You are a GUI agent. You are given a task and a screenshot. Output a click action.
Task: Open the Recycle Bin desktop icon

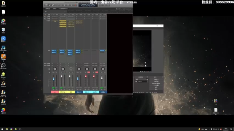[x=3, y=31]
